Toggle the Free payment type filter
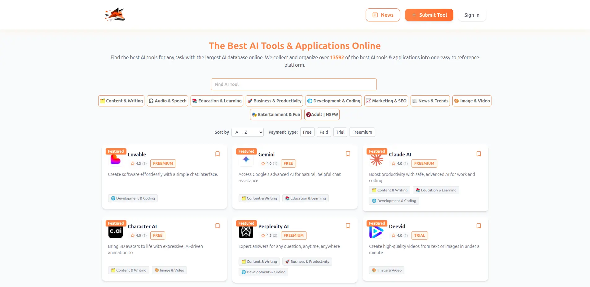This screenshot has height=287, width=590. (x=307, y=132)
